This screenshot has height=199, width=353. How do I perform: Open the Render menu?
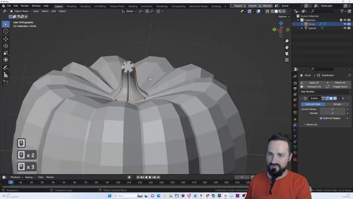pos(25,6)
